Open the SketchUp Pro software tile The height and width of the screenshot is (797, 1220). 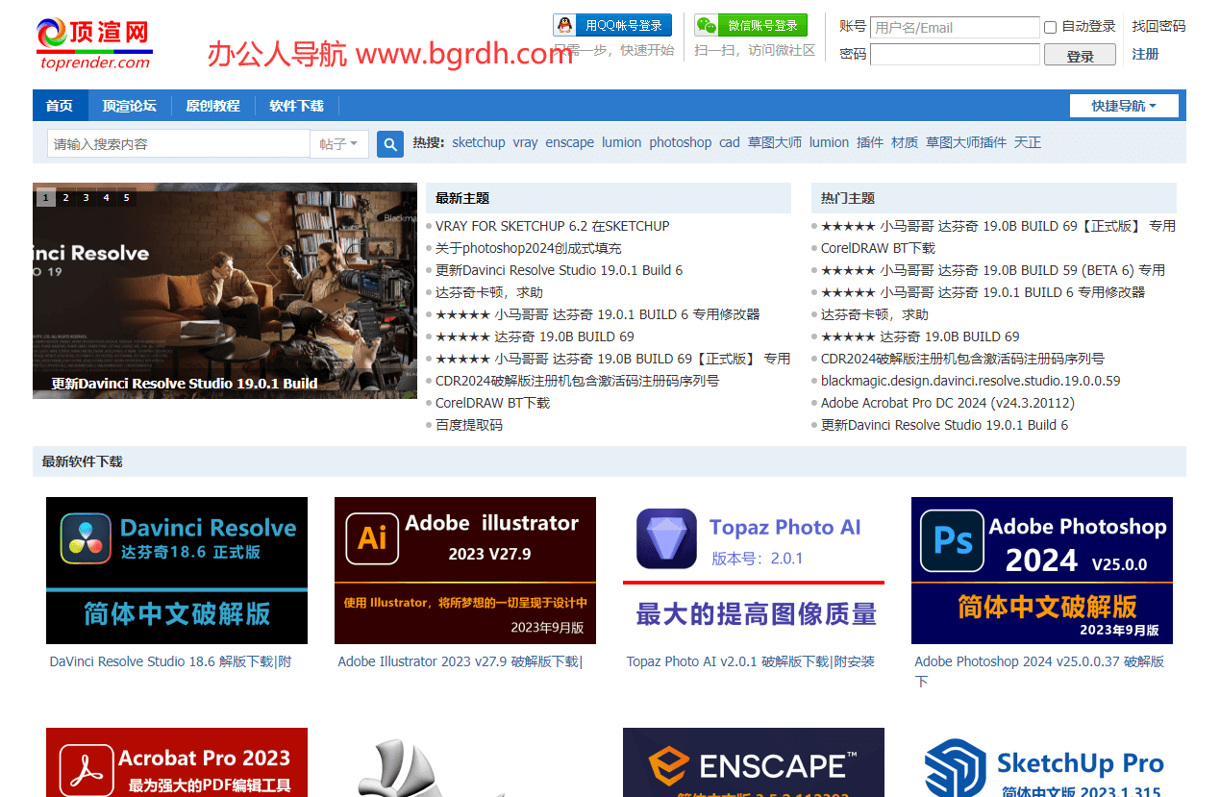(1041, 762)
